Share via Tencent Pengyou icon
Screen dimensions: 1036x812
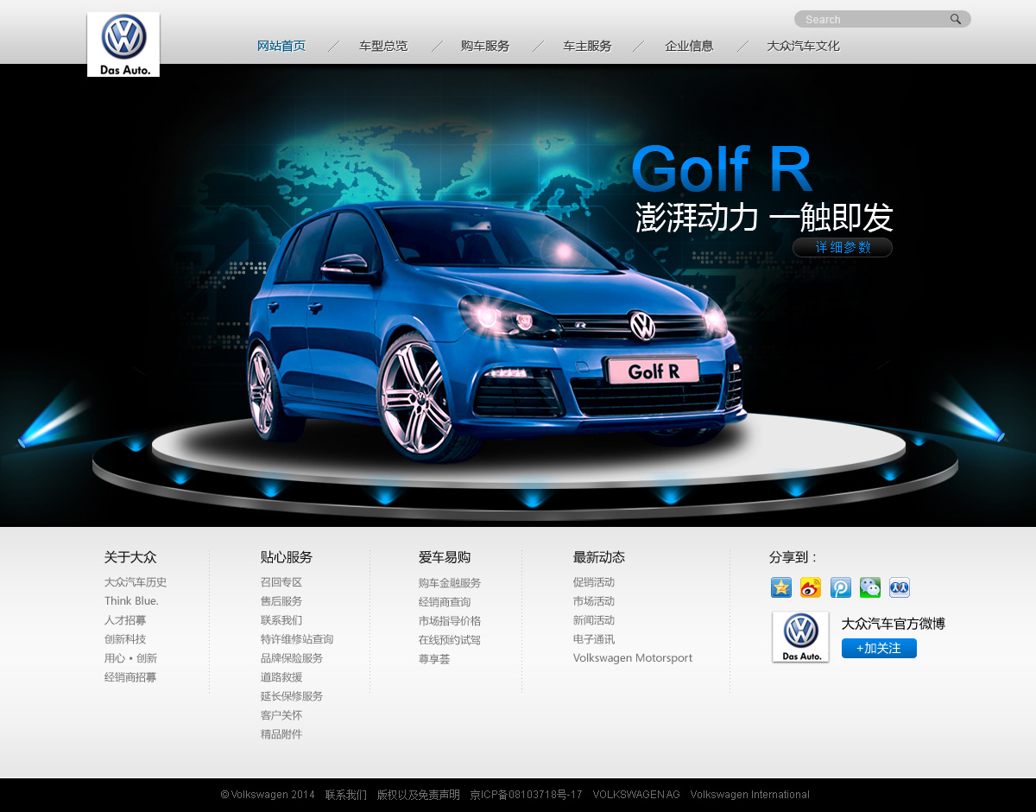tap(841, 587)
